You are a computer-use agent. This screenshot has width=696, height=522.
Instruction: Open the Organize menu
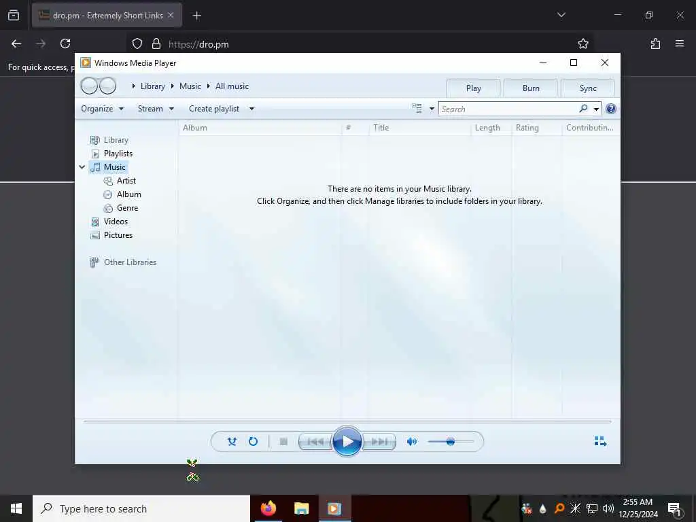(102, 109)
